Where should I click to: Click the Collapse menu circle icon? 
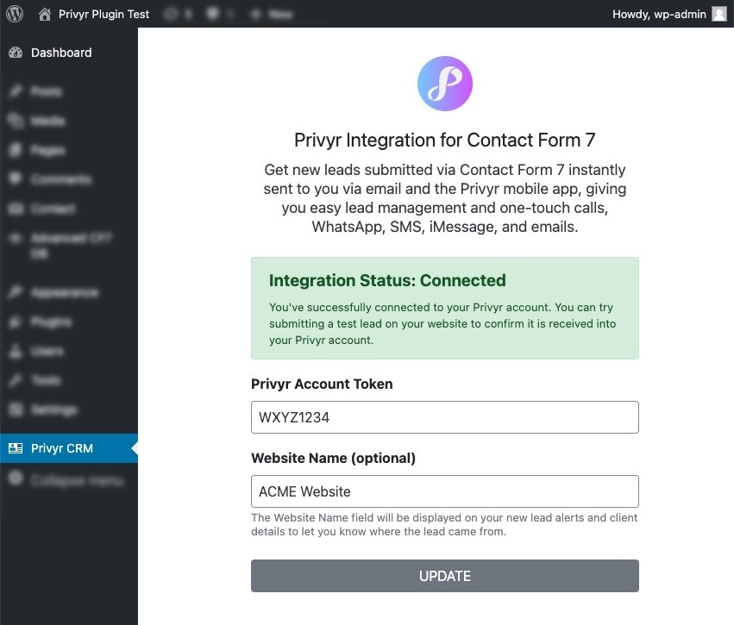tap(16, 478)
